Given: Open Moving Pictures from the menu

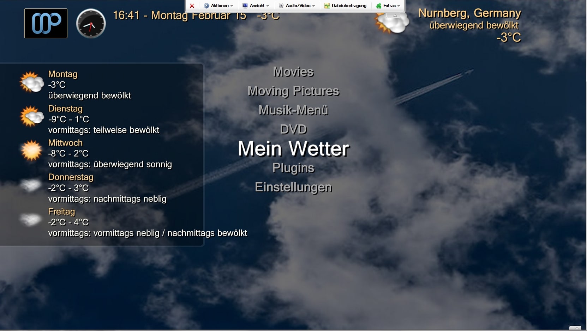Looking at the screenshot, I should pos(293,91).
